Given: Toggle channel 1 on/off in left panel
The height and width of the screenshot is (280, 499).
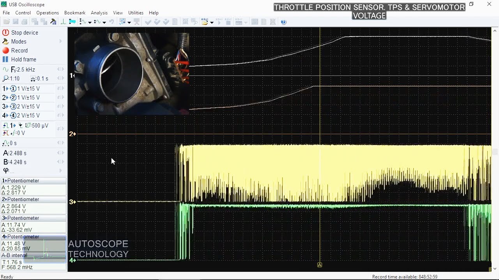Looking at the screenshot, I should click(13, 89).
